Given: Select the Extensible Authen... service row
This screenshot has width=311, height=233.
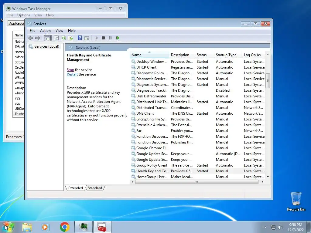Looking at the screenshot, I should coord(198,125).
